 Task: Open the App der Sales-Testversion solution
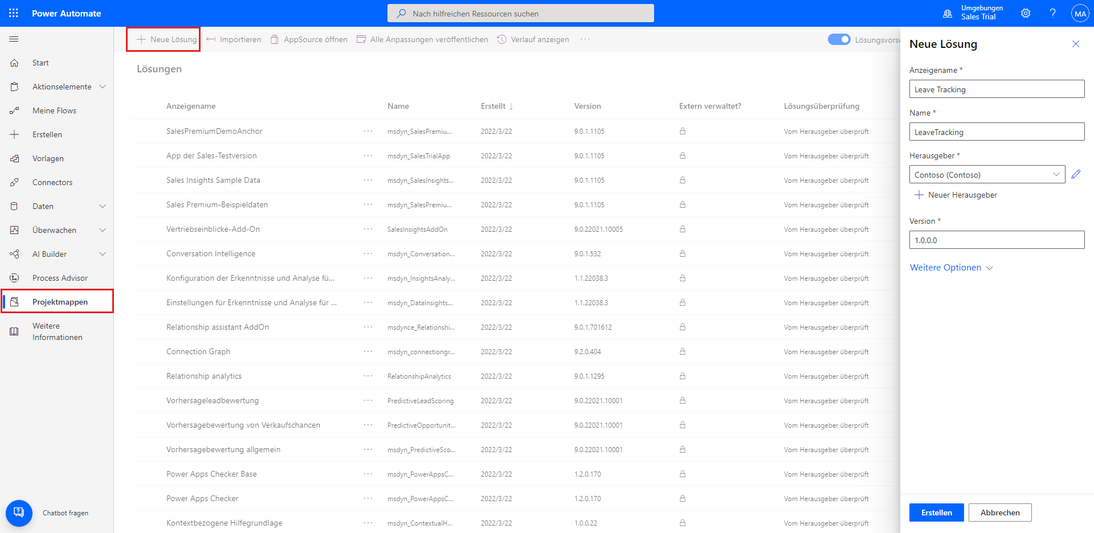click(x=211, y=155)
